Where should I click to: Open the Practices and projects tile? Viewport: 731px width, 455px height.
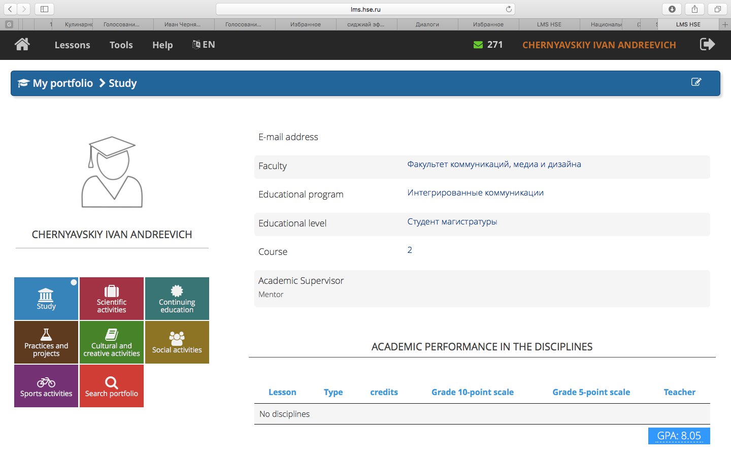point(46,342)
